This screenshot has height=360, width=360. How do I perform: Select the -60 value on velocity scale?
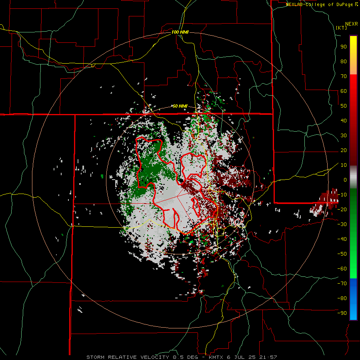coord(342,269)
